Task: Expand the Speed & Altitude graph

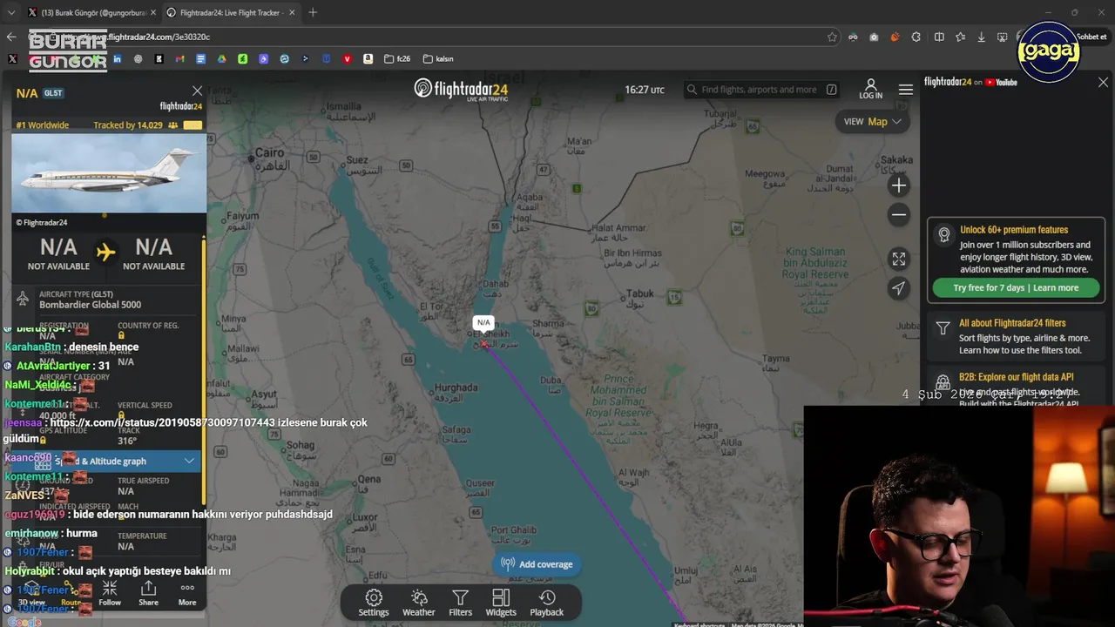Action: click(108, 461)
